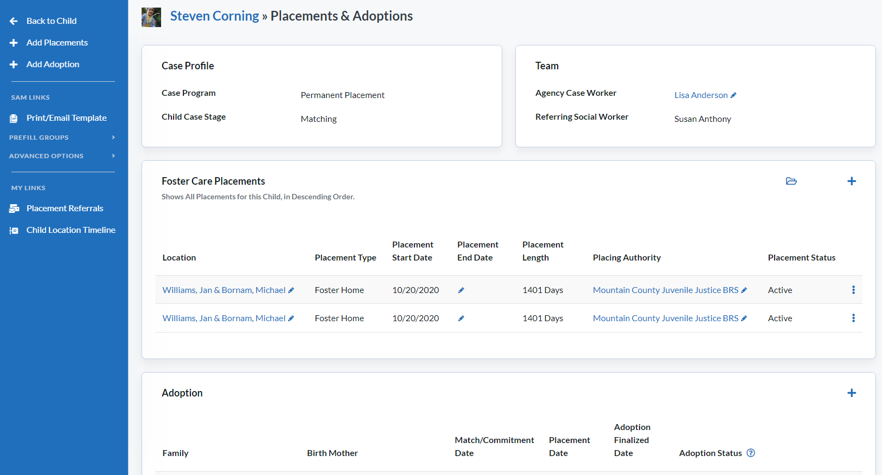Click Permanent Placement case program value
The image size is (882, 475).
coord(343,95)
